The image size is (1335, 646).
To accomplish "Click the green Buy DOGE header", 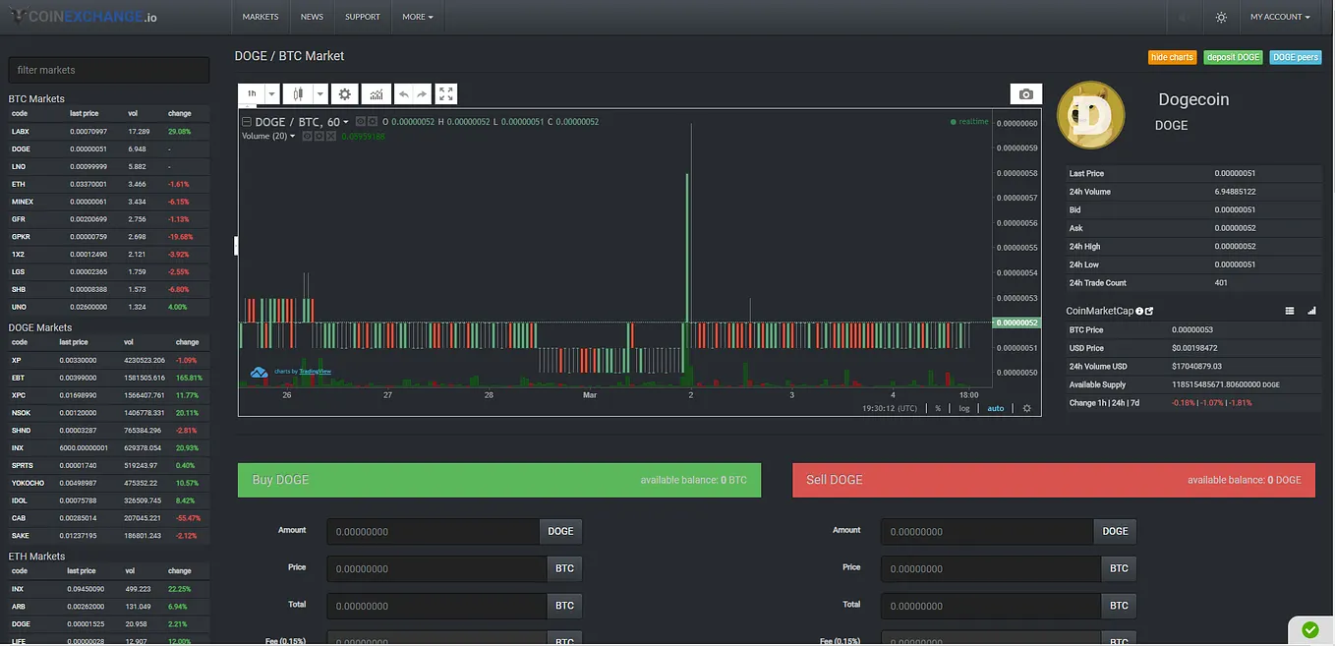I will [x=499, y=480].
